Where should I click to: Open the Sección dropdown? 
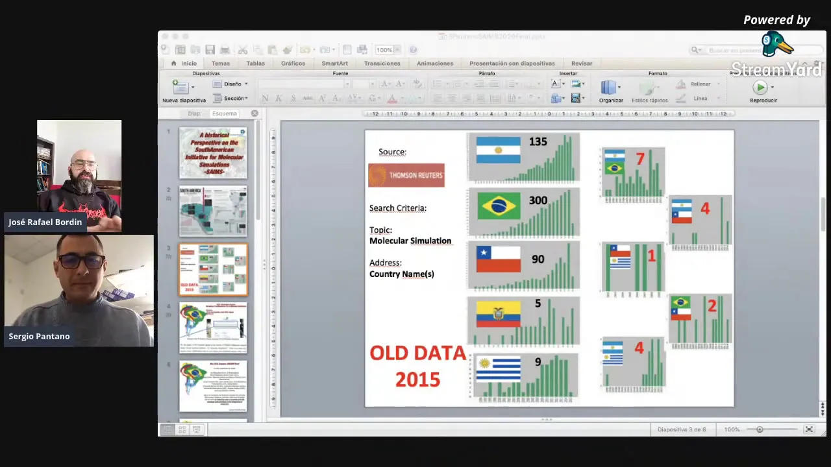click(231, 98)
